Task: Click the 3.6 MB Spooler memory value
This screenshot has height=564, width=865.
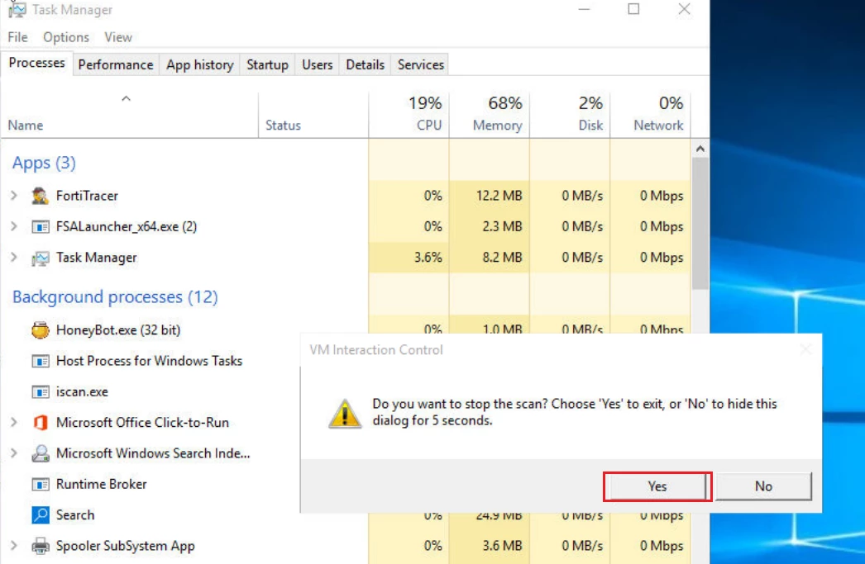Action: [x=502, y=546]
